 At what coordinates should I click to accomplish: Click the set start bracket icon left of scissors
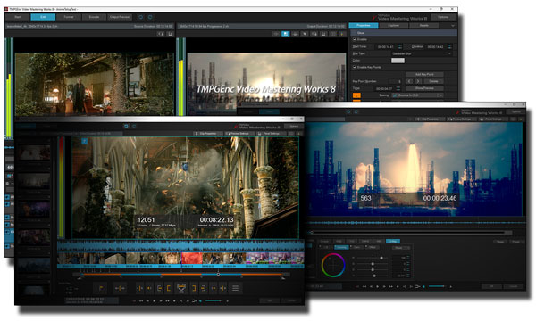[169, 288]
